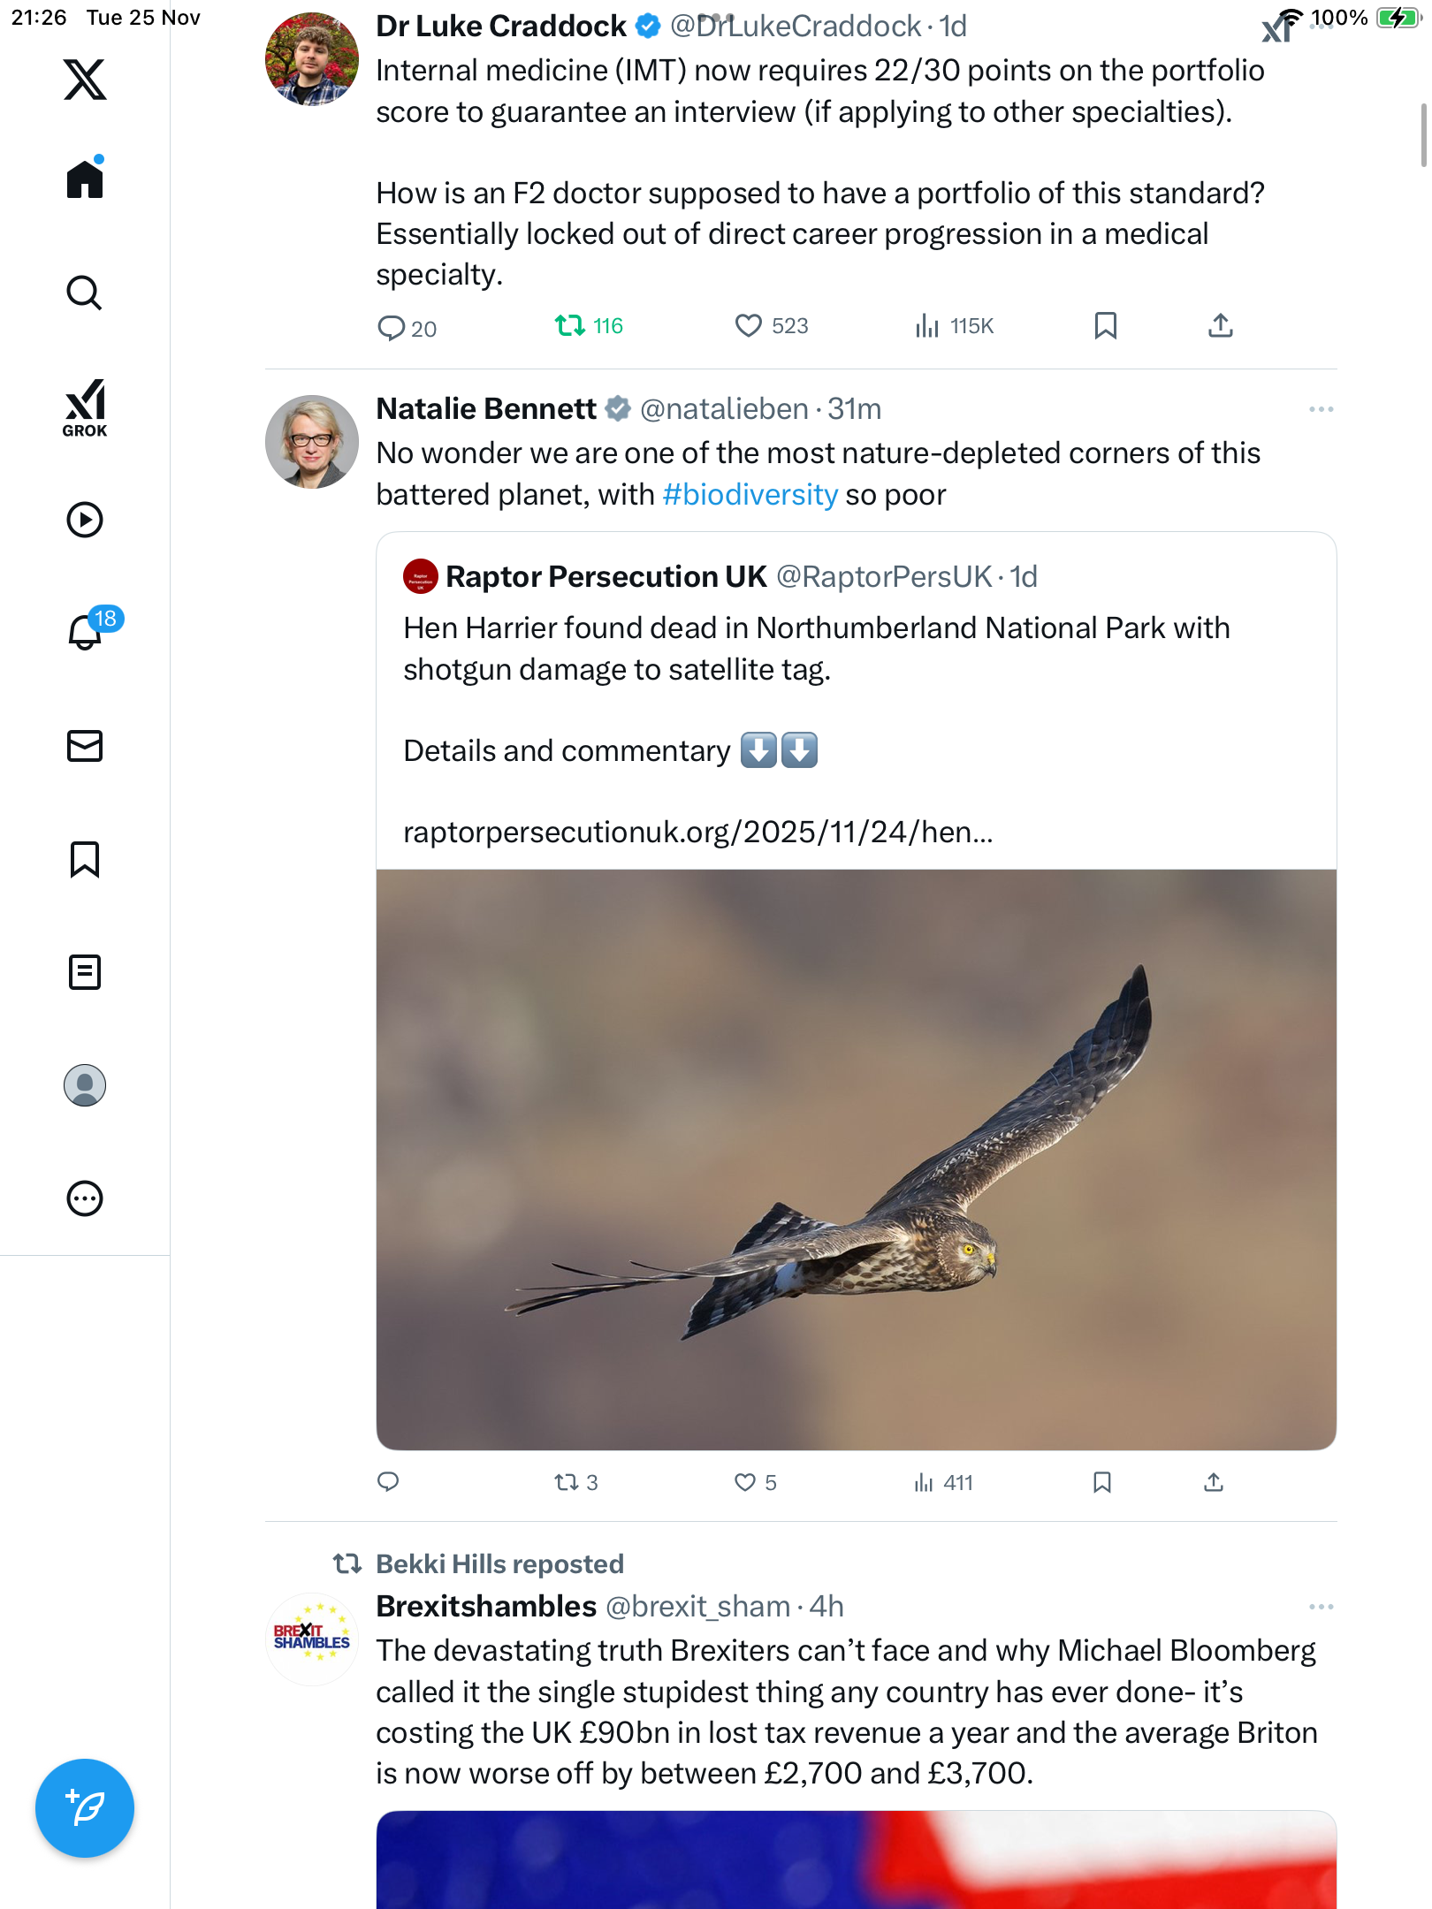This screenshot has width=1432, height=1909.
Task: Undo repost on Dr Luke Craddock's post
Action: 570,326
